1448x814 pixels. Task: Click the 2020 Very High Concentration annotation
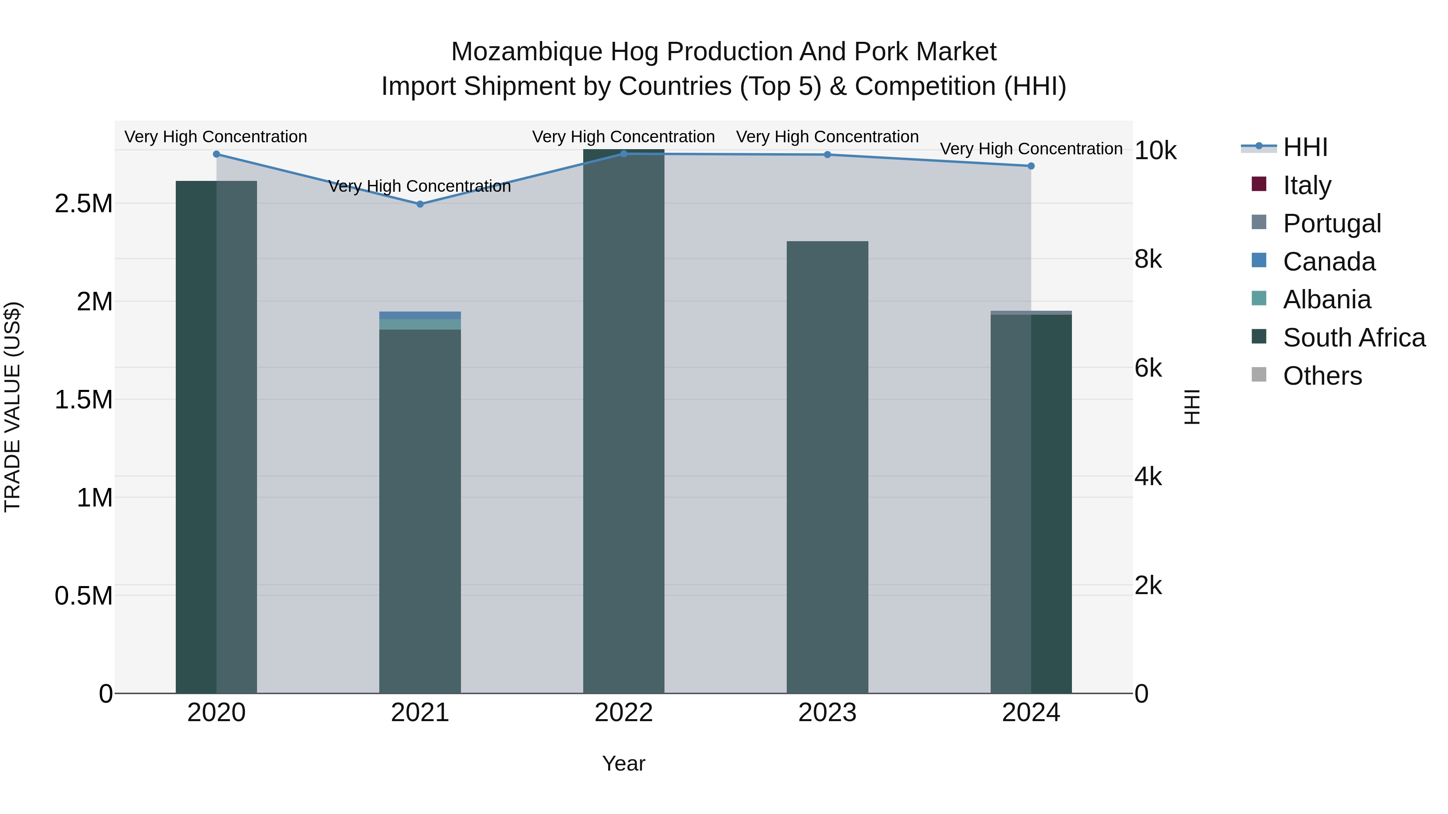click(216, 137)
